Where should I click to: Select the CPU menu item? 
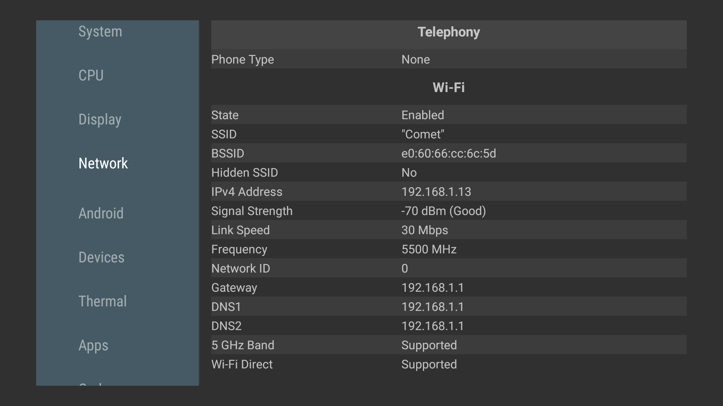pos(91,76)
